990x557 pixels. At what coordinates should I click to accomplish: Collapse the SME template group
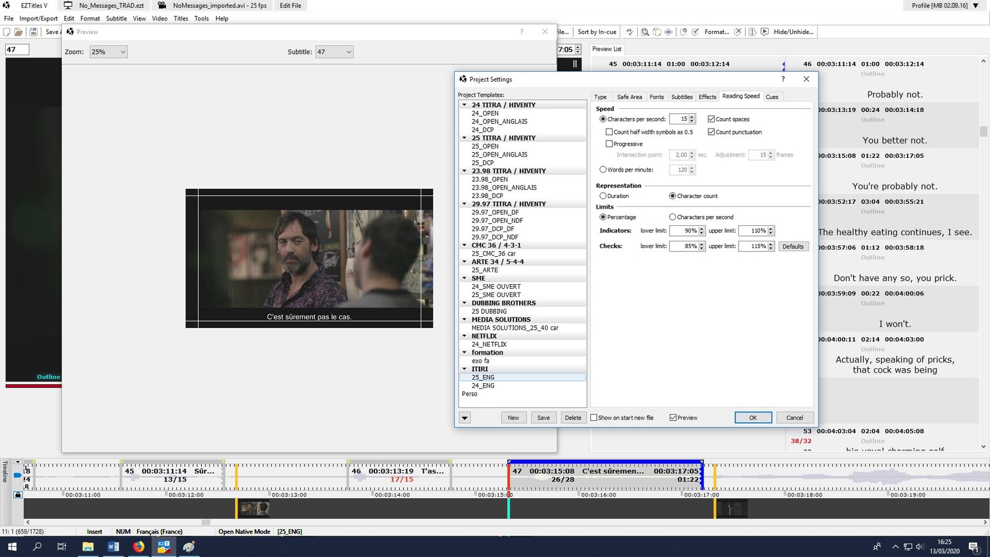point(465,278)
